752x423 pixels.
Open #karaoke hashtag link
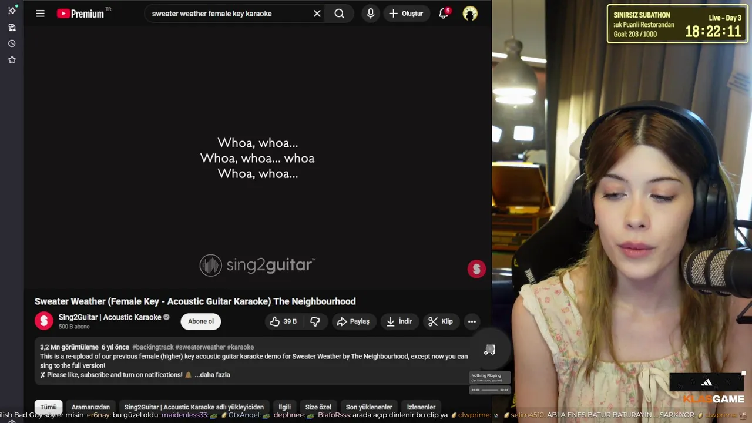point(240,347)
